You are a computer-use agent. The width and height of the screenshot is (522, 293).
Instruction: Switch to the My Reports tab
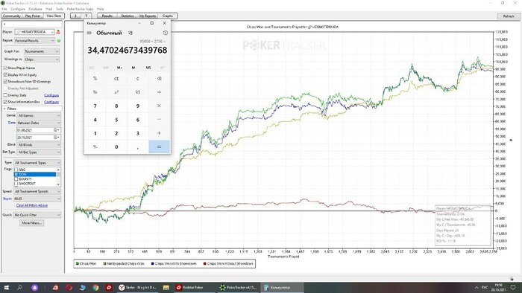148,16
